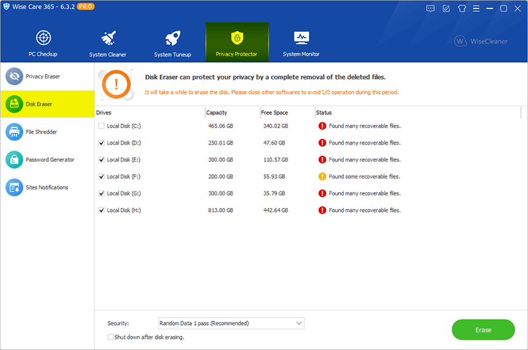Click the Privacy Protector shield icon

(237, 38)
